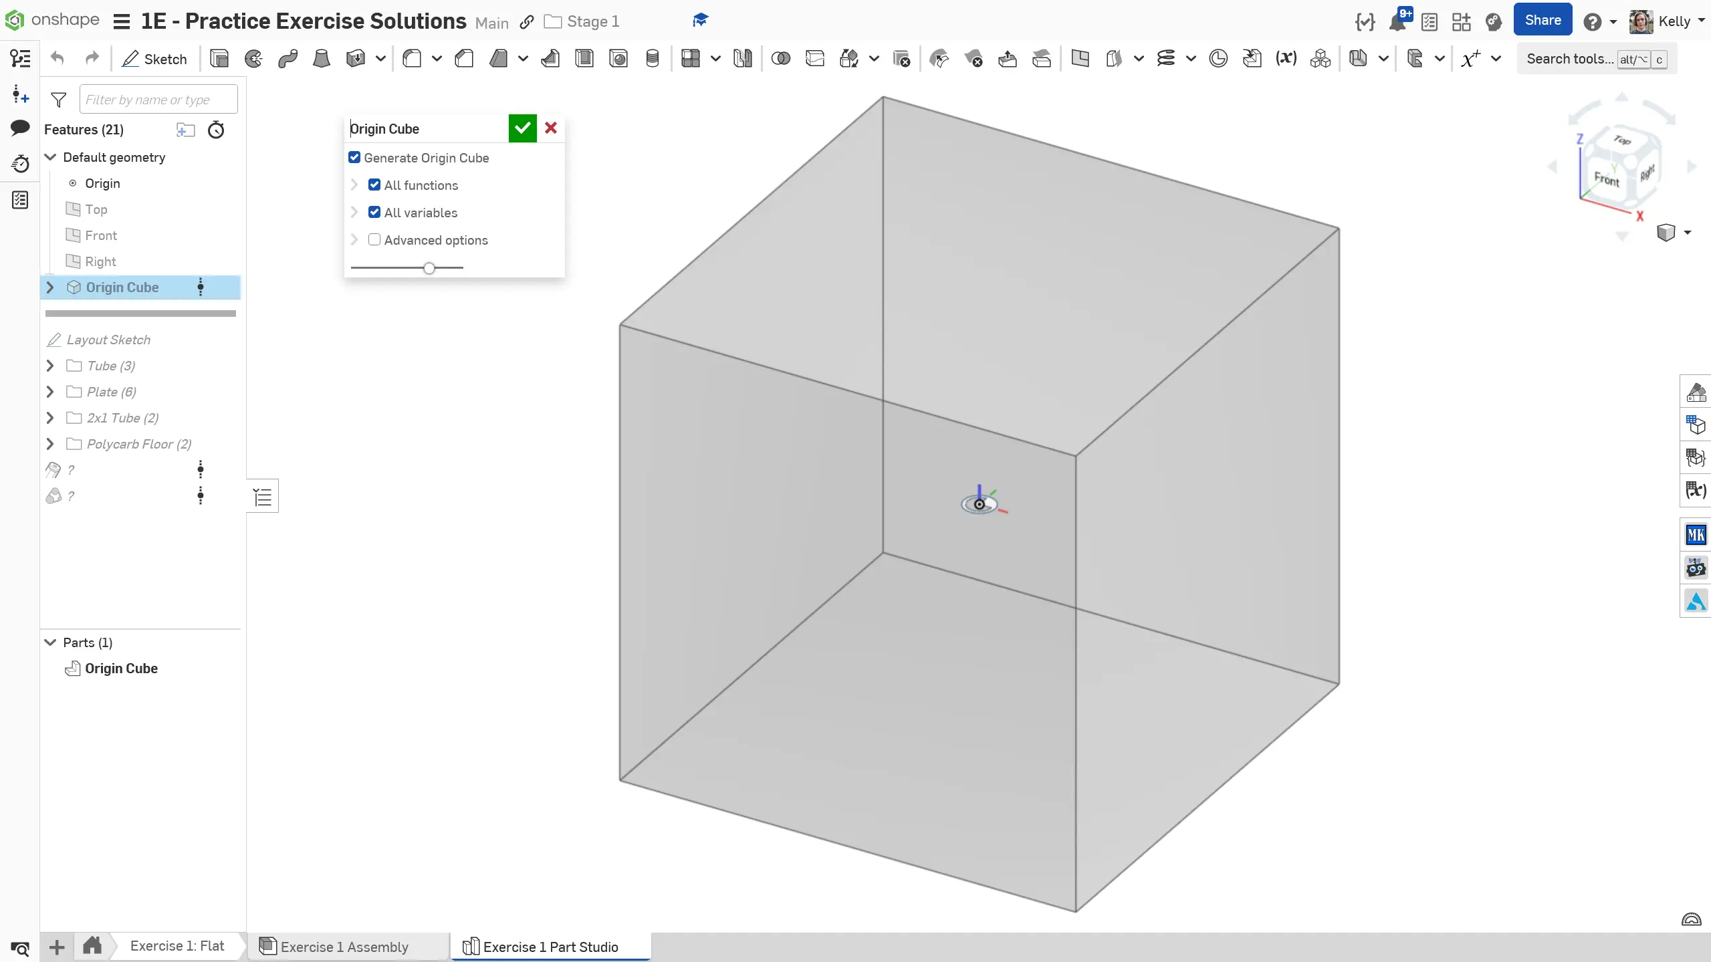Collapse the Default geometry tree
1711x962 pixels.
click(50, 157)
